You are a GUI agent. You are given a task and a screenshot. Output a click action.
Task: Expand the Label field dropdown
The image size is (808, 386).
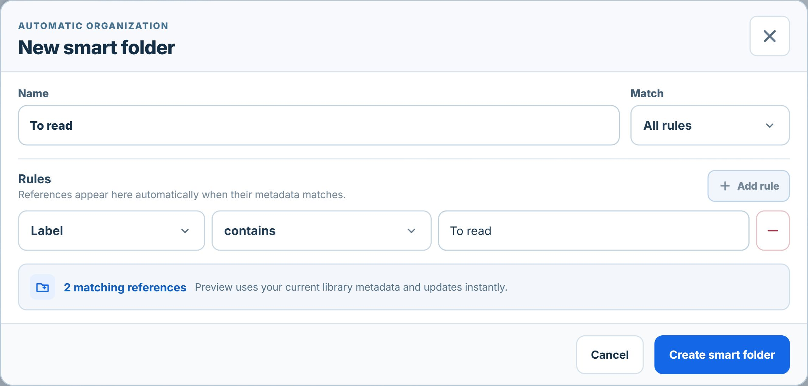[112, 231]
